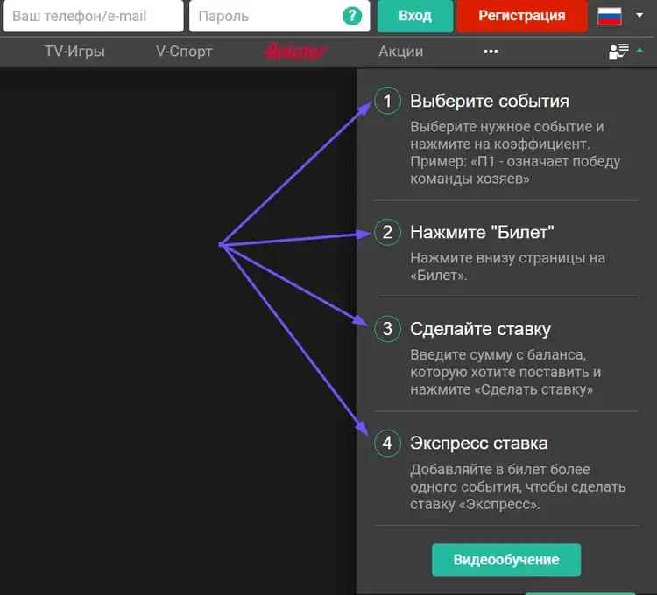Open the three-dots more menu
Viewport: 657px width, 595px height.
tap(491, 52)
